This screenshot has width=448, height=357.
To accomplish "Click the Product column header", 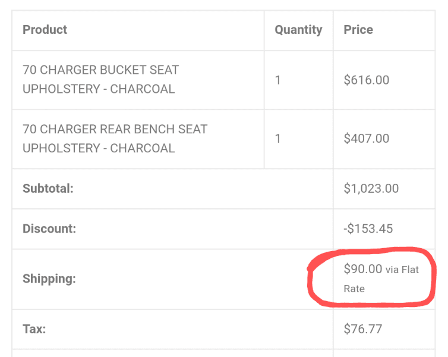I will point(45,30).
